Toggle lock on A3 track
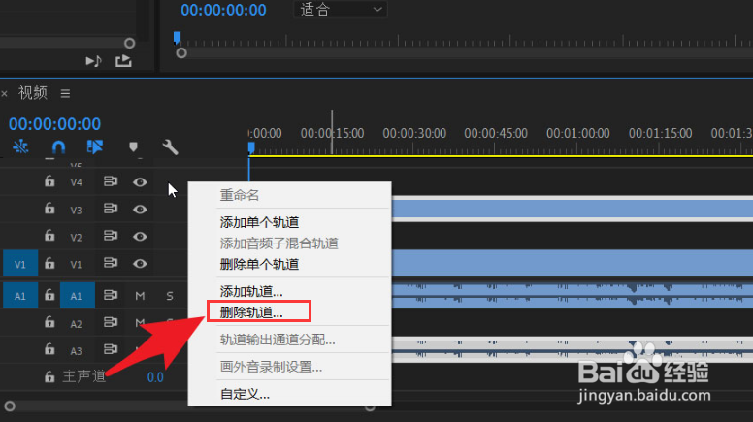Image resolution: width=753 pixels, height=422 pixels. coord(49,349)
